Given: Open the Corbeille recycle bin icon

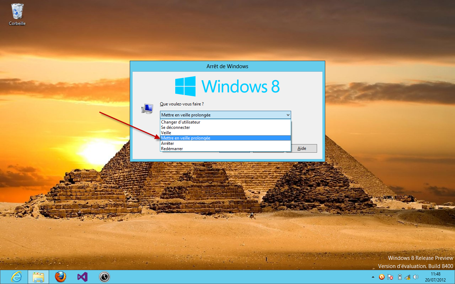Looking at the screenshot, I should tap(17, 14).
